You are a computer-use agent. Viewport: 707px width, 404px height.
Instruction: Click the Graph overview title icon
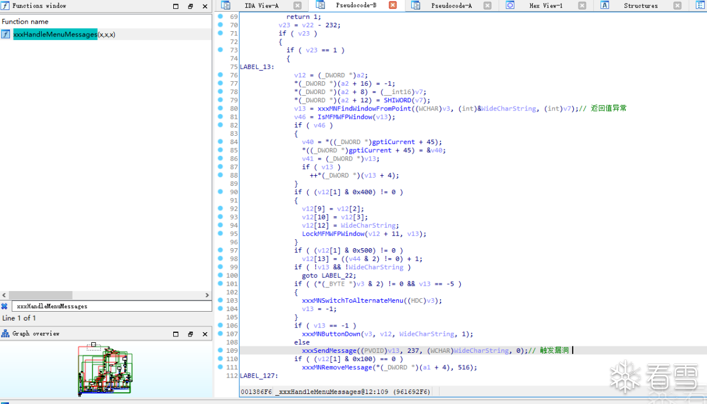(x=5, y=333)
